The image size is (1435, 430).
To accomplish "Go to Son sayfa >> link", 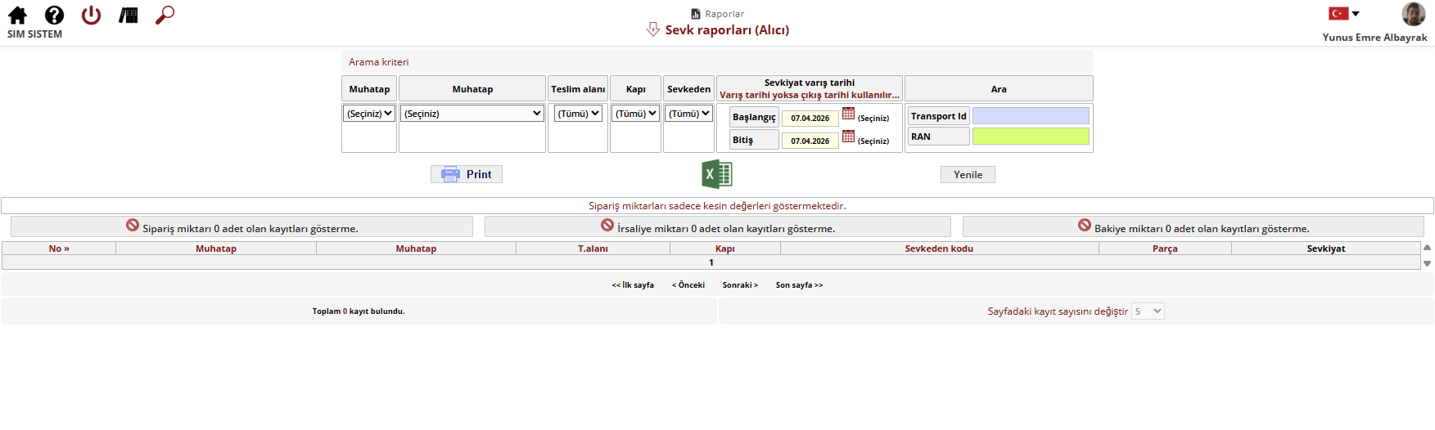I will tap(799, 285).
